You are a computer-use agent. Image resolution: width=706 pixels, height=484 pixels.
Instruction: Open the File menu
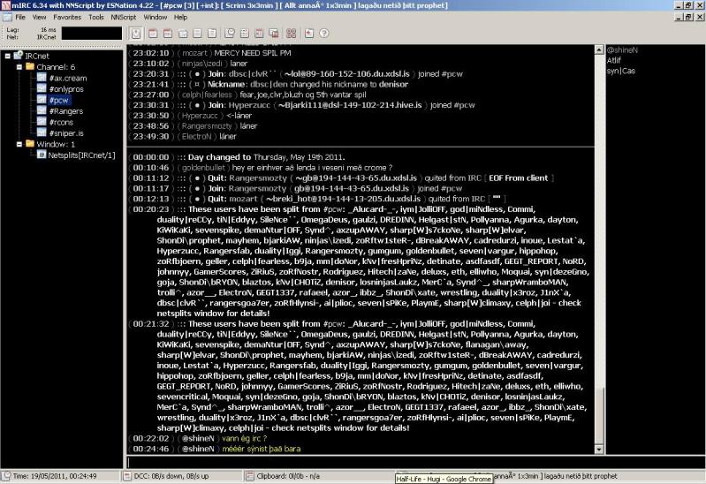pyautogui.click(x=20, y=17)
